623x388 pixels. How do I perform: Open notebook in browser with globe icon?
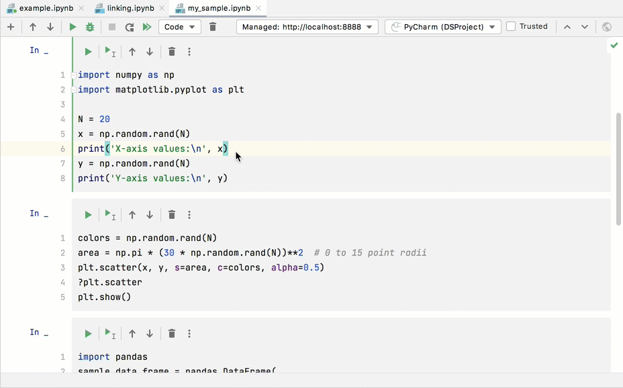(x=608, y=27)
